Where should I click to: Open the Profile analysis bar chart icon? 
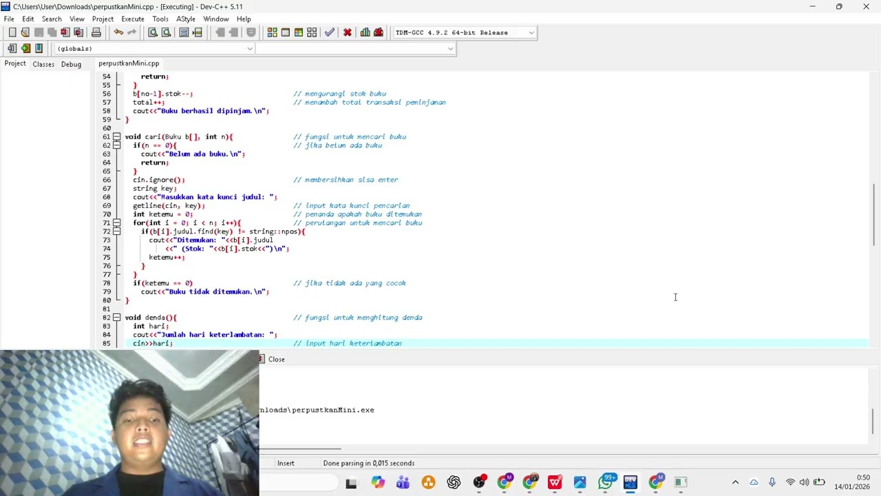(x=365, y=32)
